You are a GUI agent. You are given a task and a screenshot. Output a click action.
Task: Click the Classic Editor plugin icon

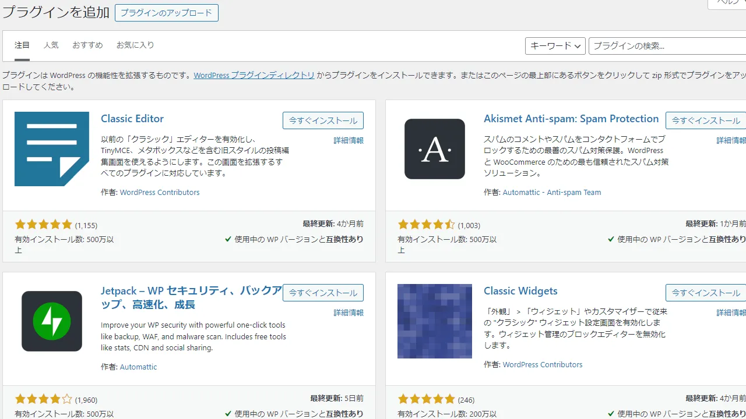52,149
